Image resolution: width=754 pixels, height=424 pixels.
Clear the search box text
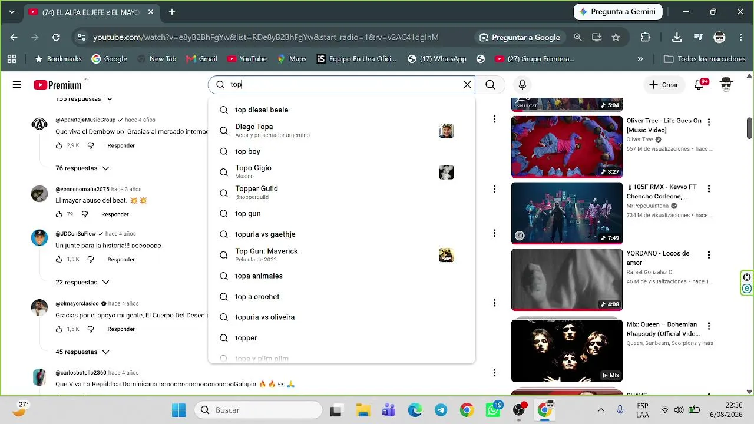pos(467,85)
